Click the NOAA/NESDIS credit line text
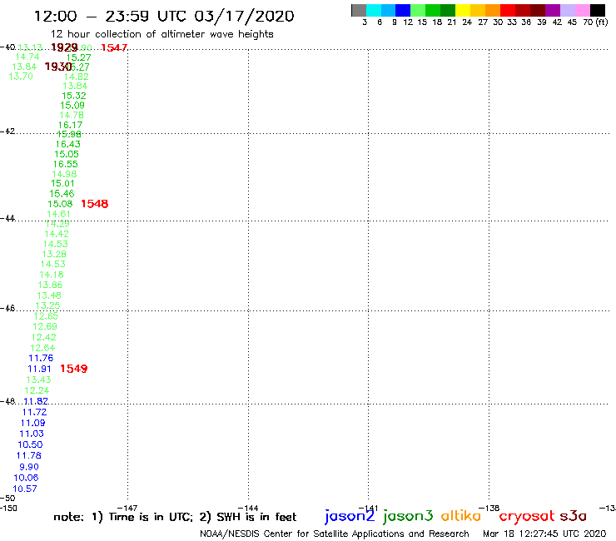Image resolution: width=616 pixels, height=541 pixels. point(335,534)
